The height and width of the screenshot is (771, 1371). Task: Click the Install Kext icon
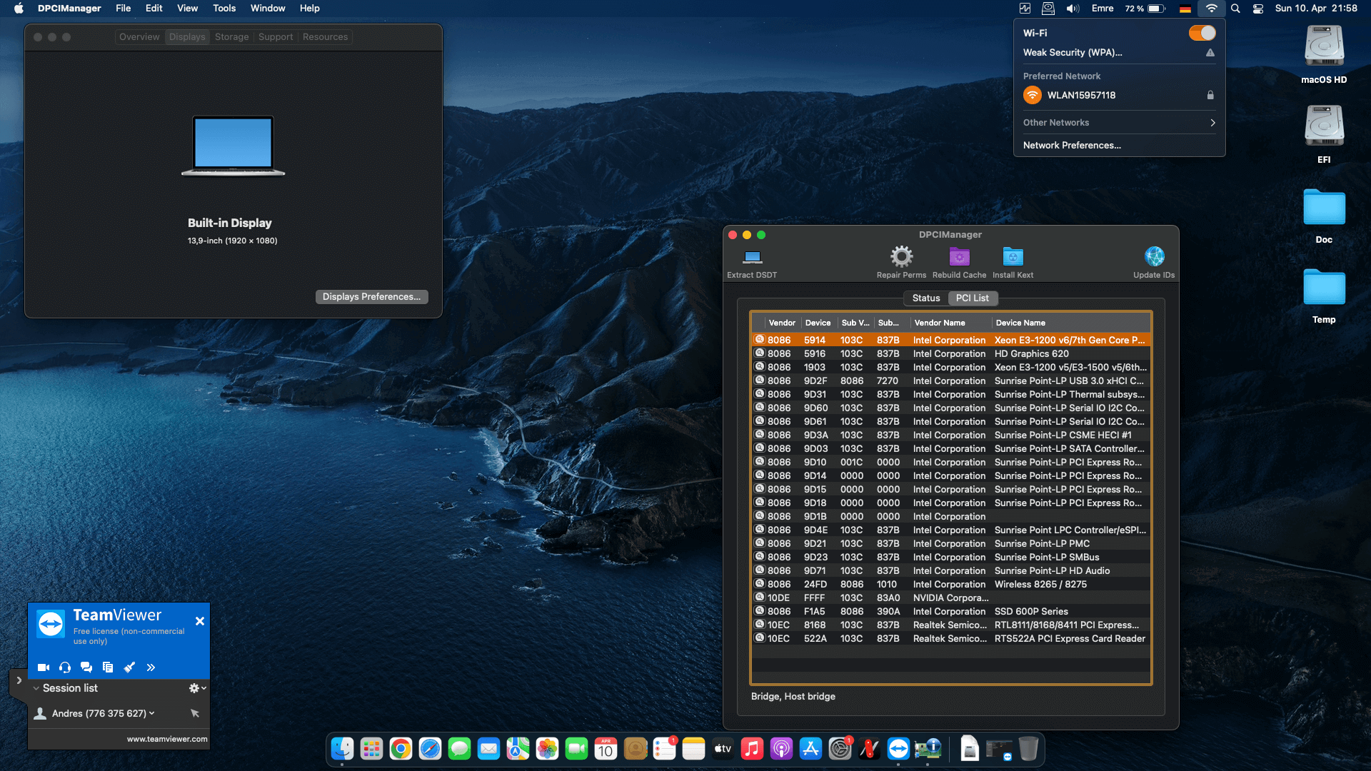pyautogui.click(x=1013, y=256)
